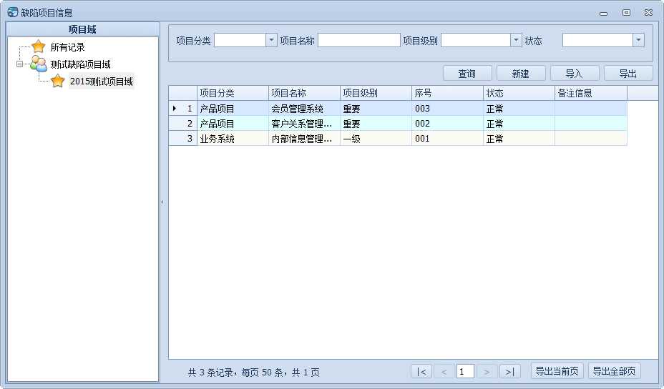Click the row header numbered 3
This screenshot has width=664, height=389.
(183, 139)
